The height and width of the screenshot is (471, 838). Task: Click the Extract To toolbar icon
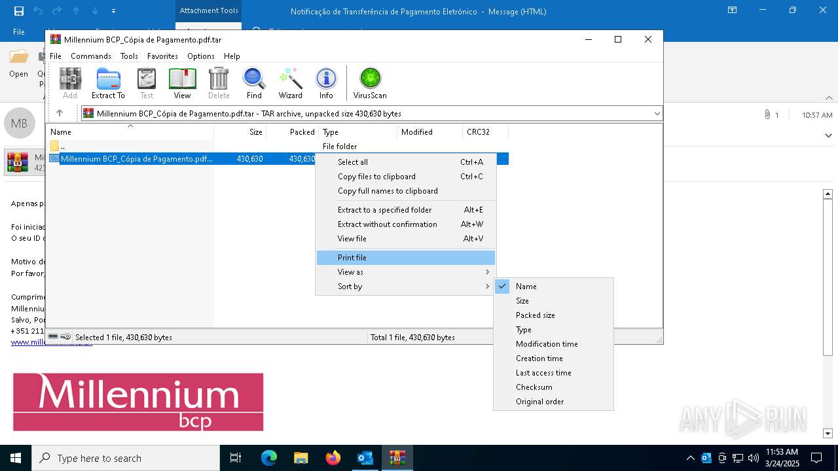[108, 83]
